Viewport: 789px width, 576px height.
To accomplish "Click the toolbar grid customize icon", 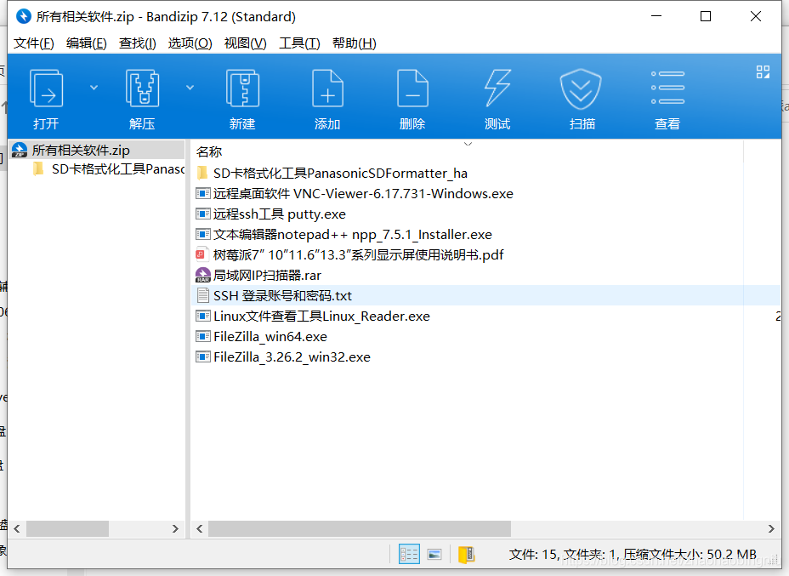I will (763, 72).
